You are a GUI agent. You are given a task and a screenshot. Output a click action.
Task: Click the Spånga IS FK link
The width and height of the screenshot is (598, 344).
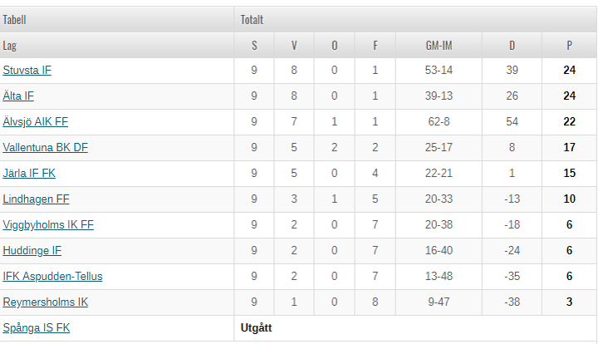(37, 327)
